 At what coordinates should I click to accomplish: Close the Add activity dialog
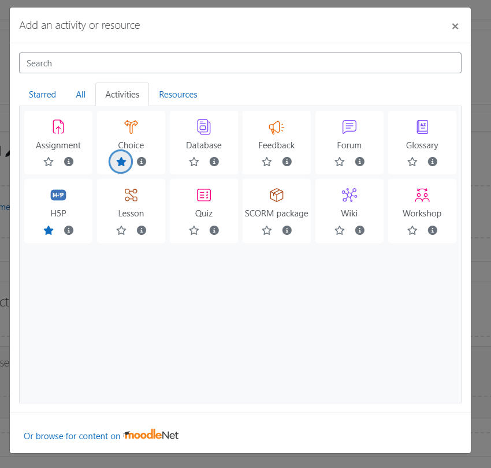point(455,27)
